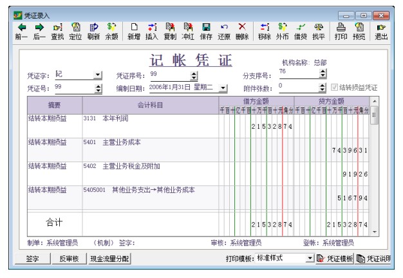Open 凭证说明 voucher help
403x278 pixels.
pos(373,259)
